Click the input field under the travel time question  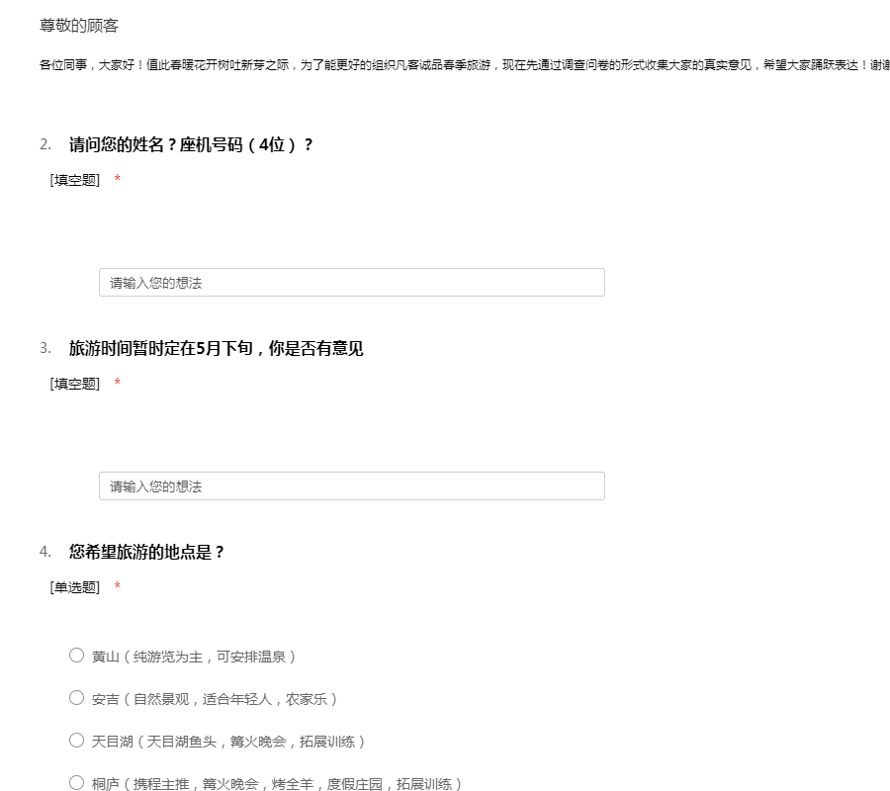pyautogui.click(x=351, y=486)
